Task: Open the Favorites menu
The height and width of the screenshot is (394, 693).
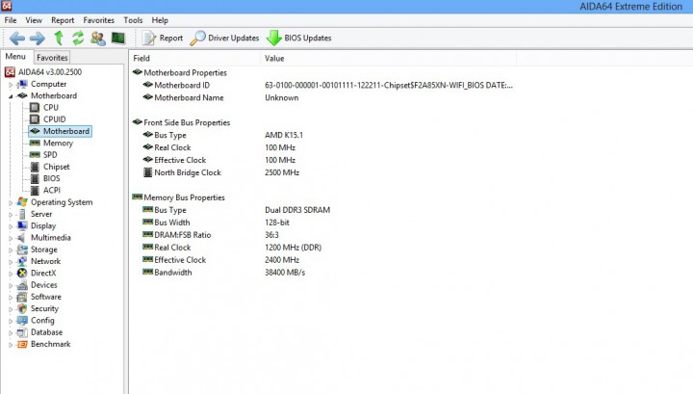Action: pos(98,20)
